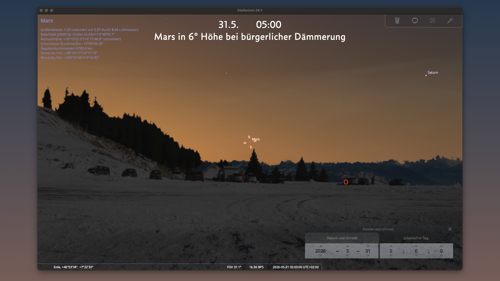Select the Datum und Uhrzeit tab
Image resolution: width=500 pixels, height=281 pixels.
[x=342, y=238]
